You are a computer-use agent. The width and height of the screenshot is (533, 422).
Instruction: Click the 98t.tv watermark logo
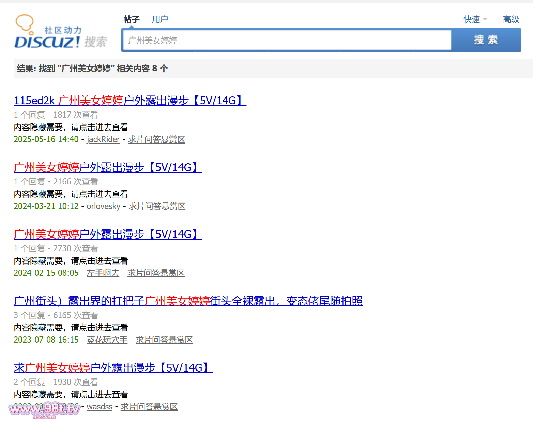click(x=44, y=409)
